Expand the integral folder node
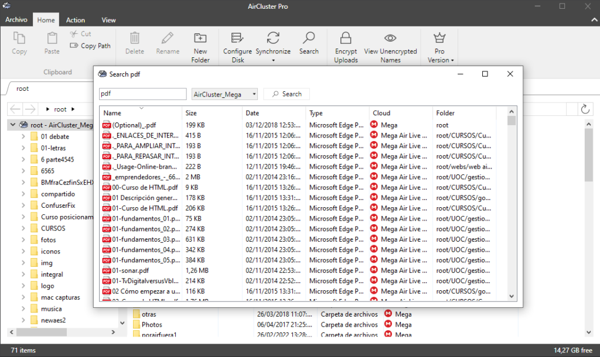The image size is (600, 357). click(x=23, y=274)
